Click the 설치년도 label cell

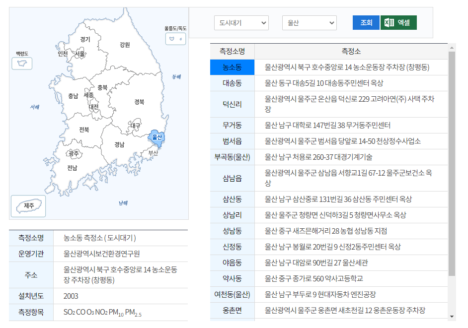(x=31, y=296)
